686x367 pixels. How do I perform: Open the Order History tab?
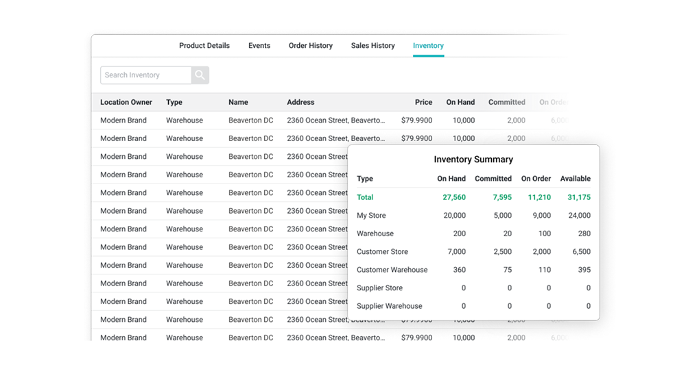click(x=310, y=46)
